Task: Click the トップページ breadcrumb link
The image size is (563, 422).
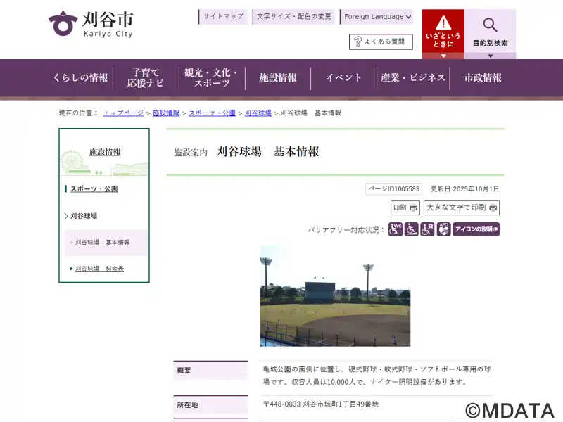Action: 123,113
